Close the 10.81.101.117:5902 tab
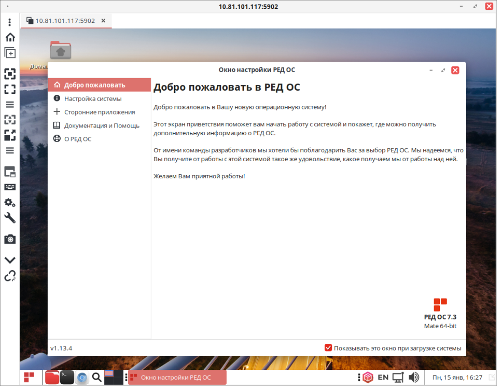The image size is (497, 386). (x=103, y=21)
